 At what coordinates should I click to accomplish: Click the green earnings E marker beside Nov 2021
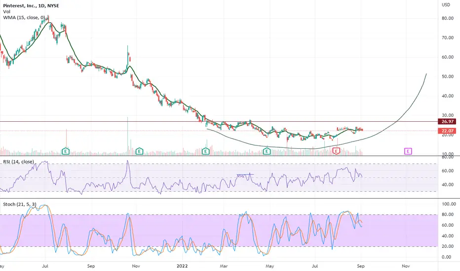pyautogui.click(x=139, y=151)
